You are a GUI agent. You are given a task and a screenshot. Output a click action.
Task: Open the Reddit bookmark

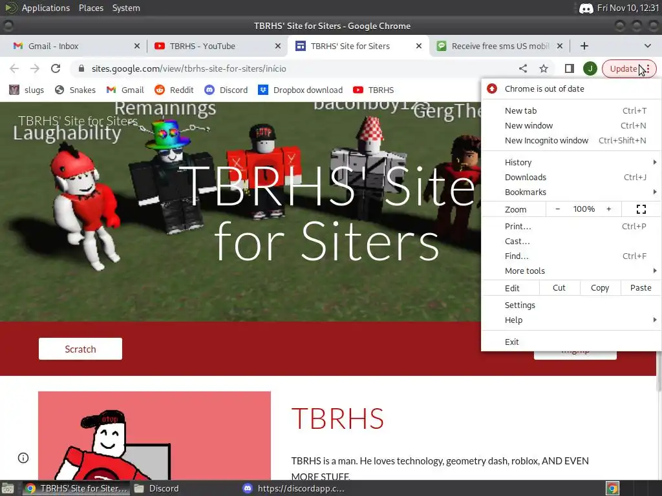(174, 90)
